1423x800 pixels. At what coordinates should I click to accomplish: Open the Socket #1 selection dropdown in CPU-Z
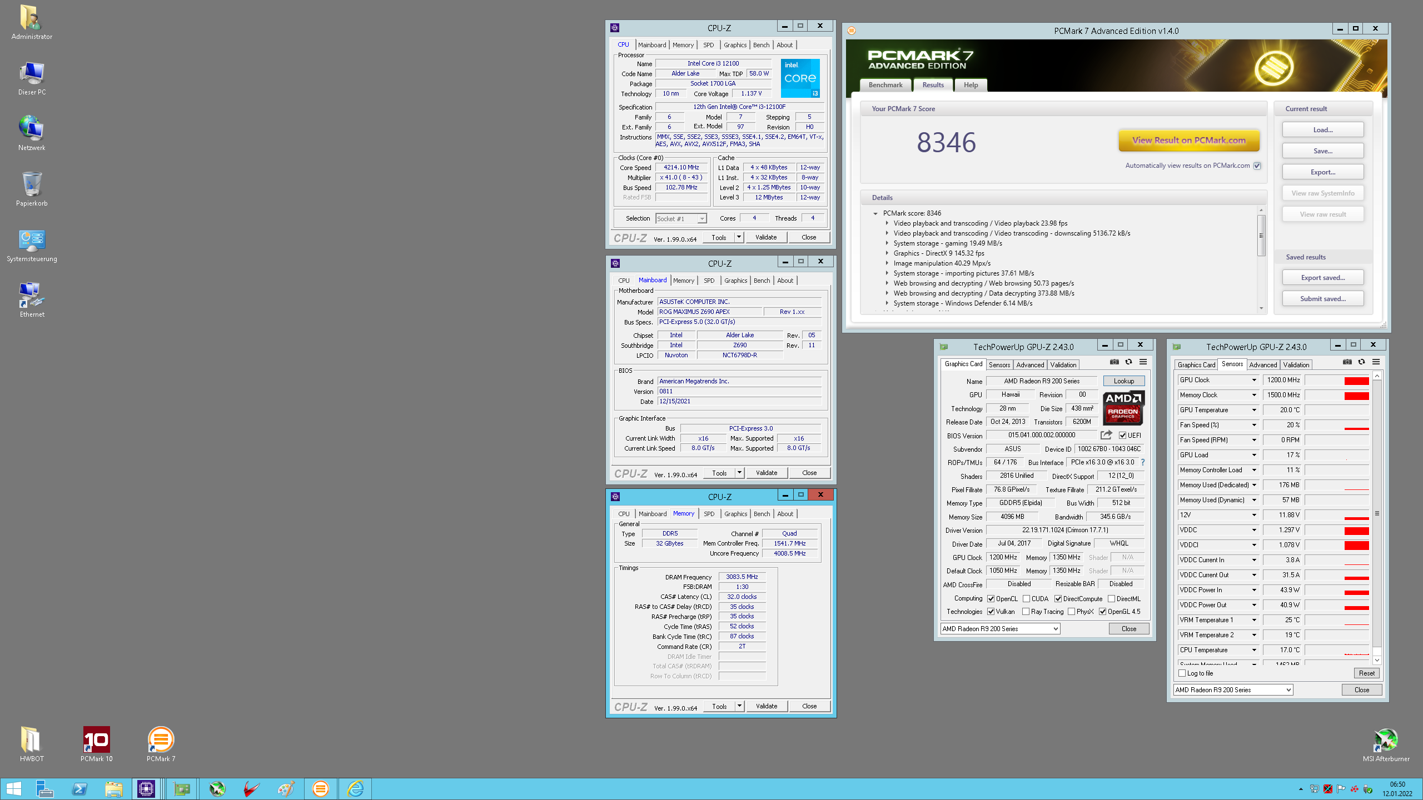[x=681, y=219]
